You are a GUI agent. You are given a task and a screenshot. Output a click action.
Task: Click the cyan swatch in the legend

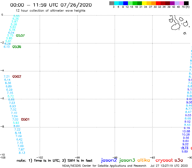point(116,3)
